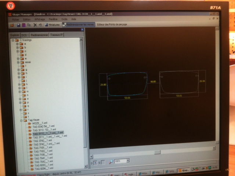Toggle Redimensionner les verres mode
This screenshot has width=235, height=176.
tap(79, 25)
